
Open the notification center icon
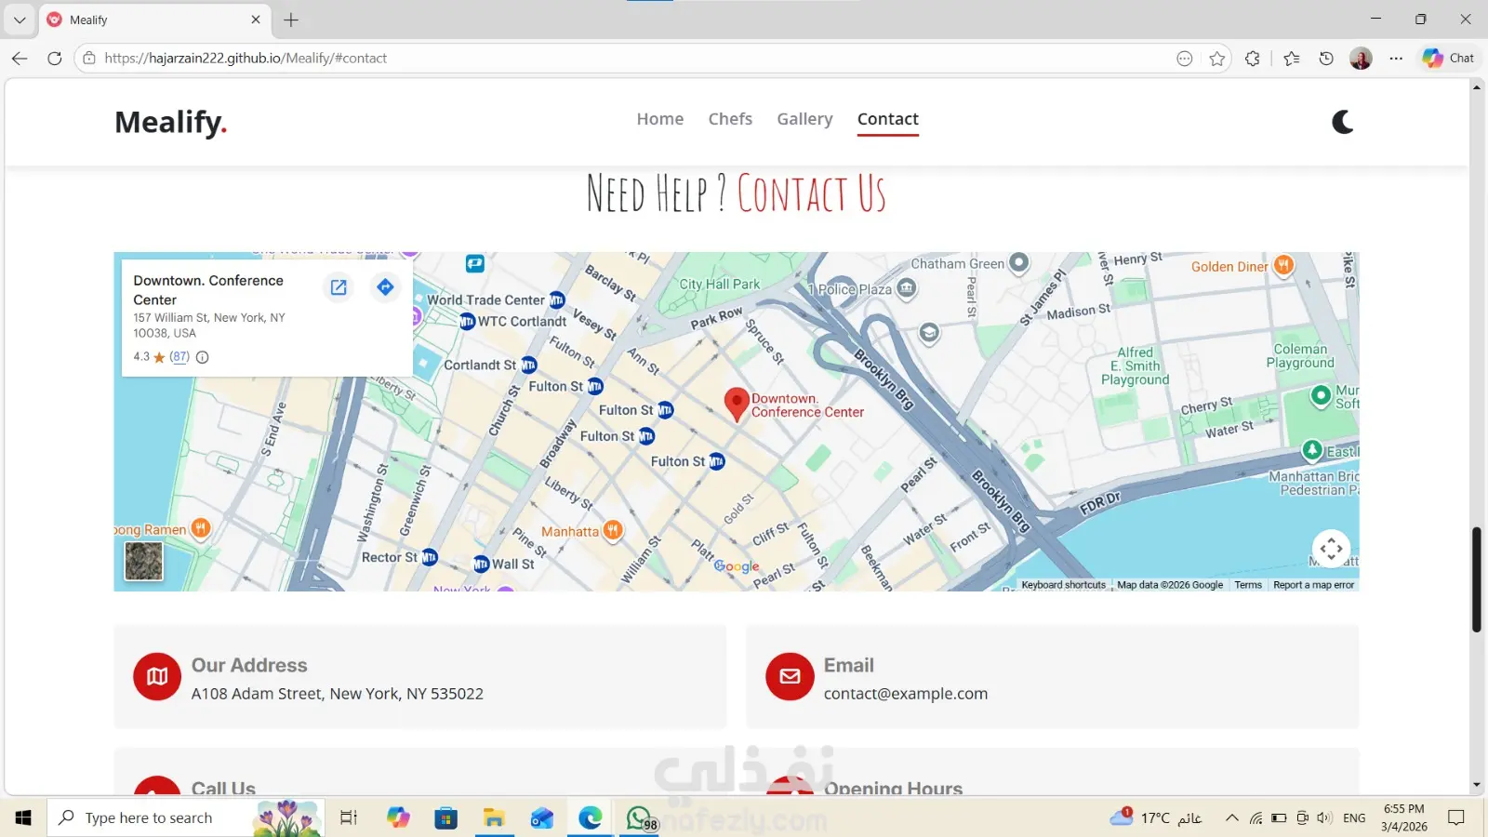click(x=1456, y=817)
